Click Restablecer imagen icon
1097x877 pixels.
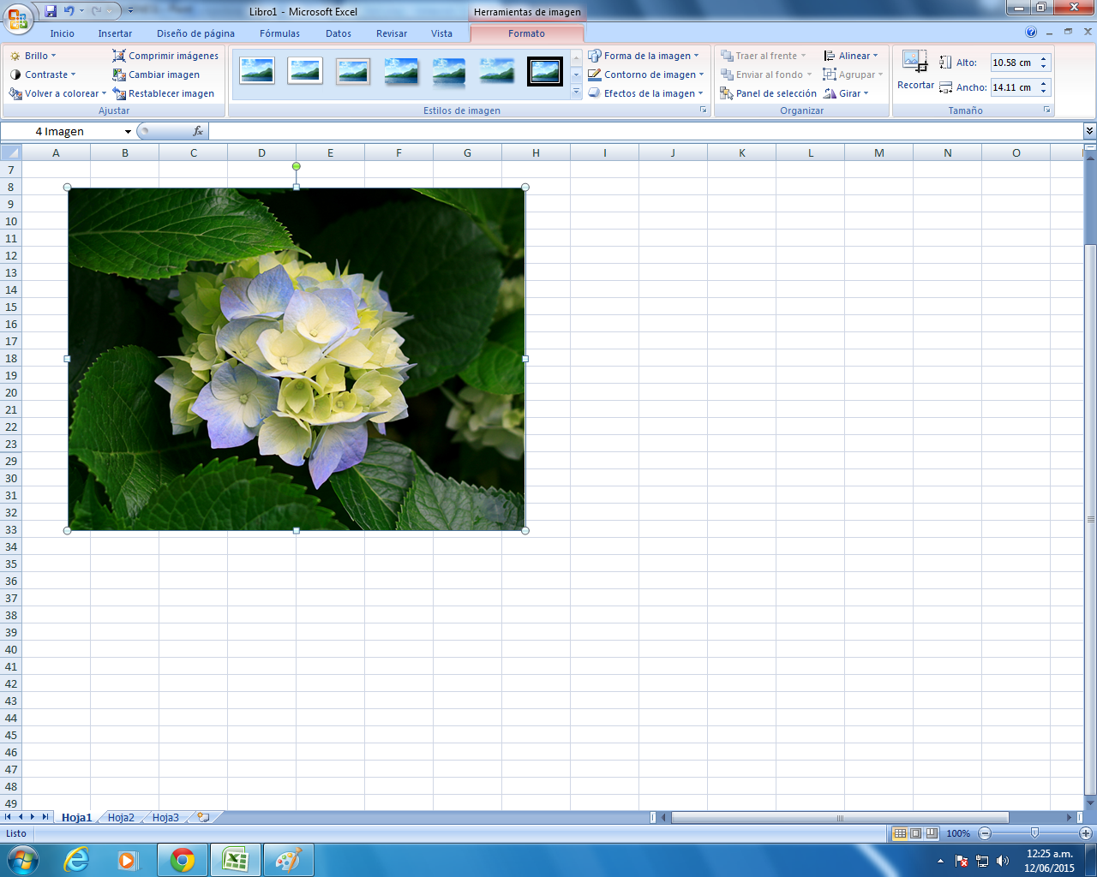click(x=119, y=93)
